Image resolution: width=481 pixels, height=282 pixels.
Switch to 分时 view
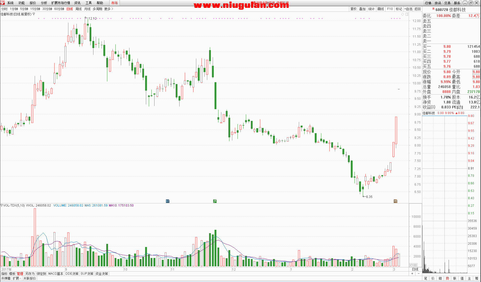(4, 9)
